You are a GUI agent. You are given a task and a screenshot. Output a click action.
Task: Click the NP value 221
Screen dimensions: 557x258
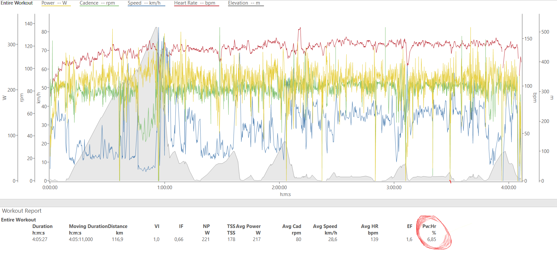coord(206,239)
